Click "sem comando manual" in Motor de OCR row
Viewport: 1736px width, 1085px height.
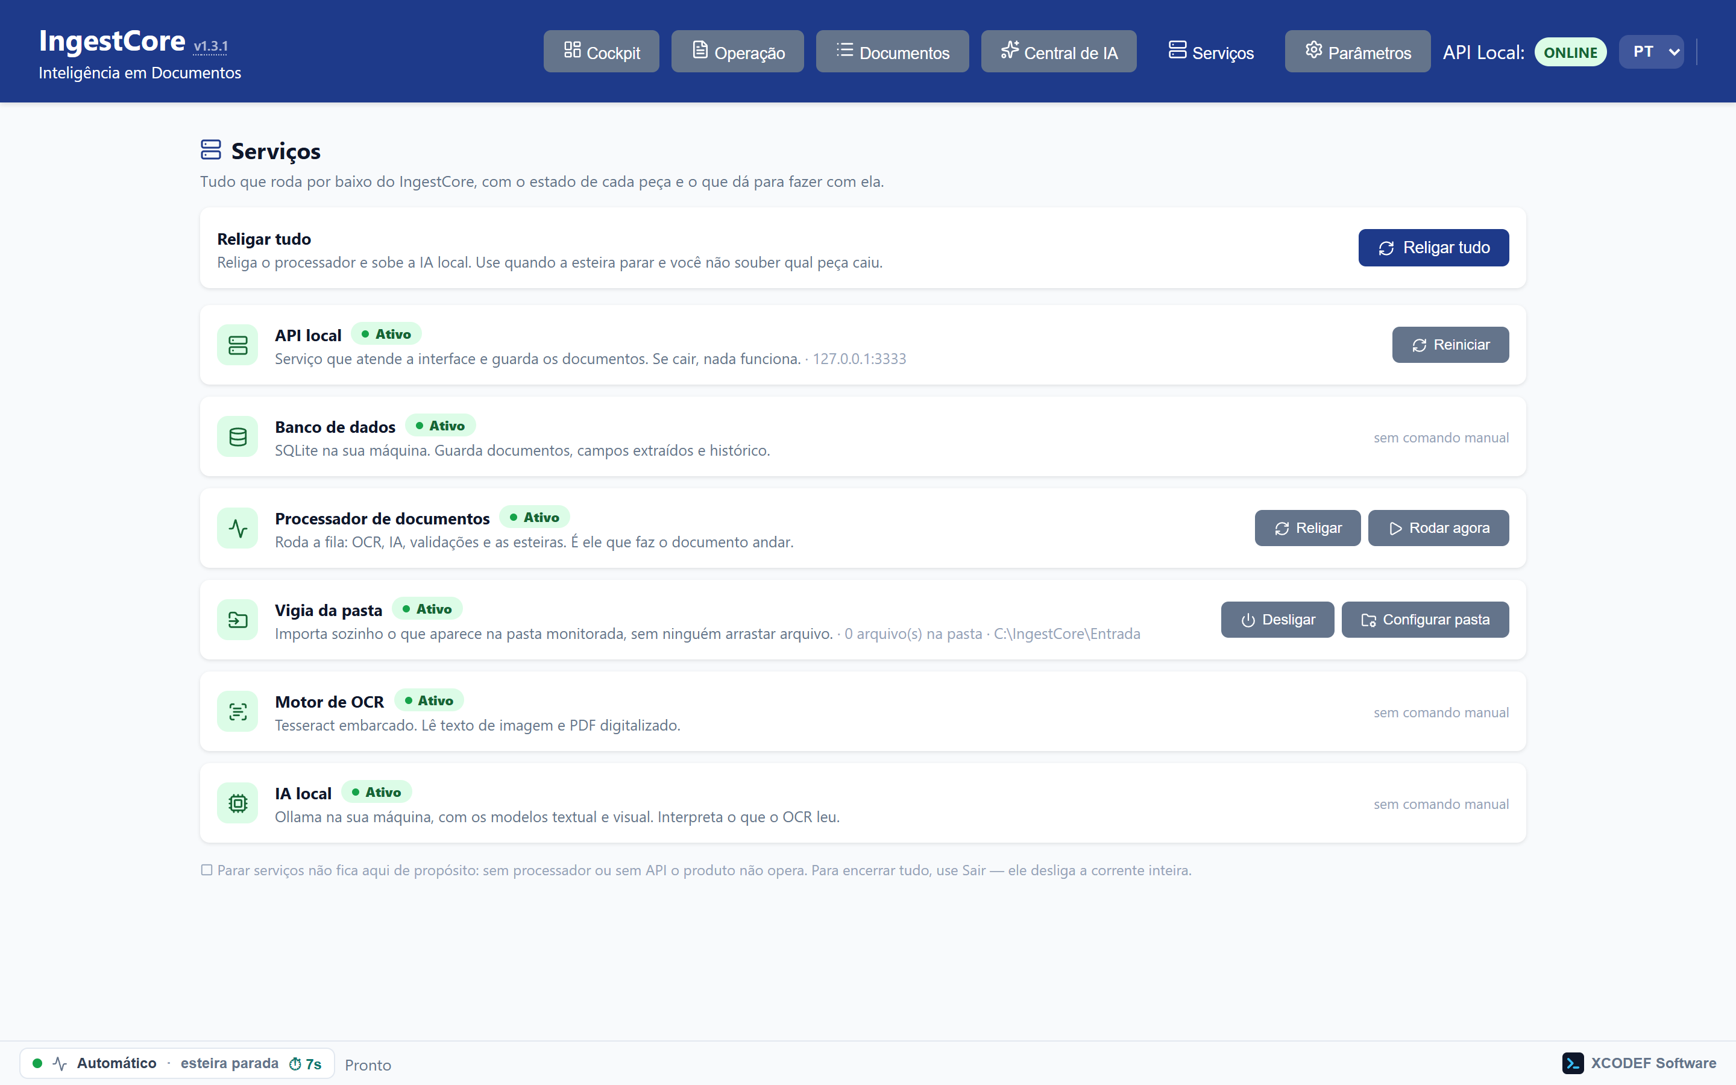1441,712
